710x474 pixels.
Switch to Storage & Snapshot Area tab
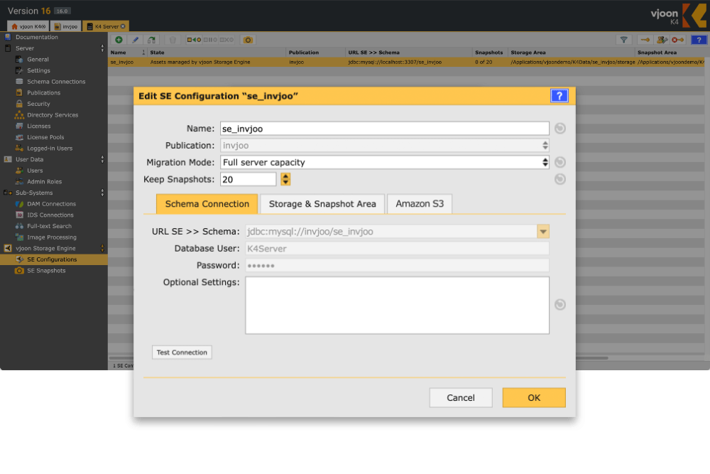pyautogui.click(x=322, y=204)
